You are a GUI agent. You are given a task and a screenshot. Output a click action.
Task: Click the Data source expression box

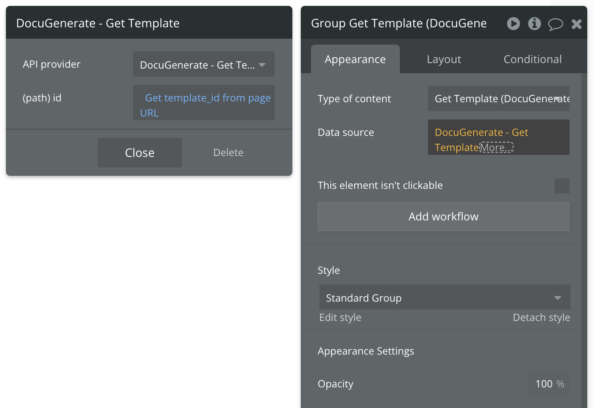[499, 137]
